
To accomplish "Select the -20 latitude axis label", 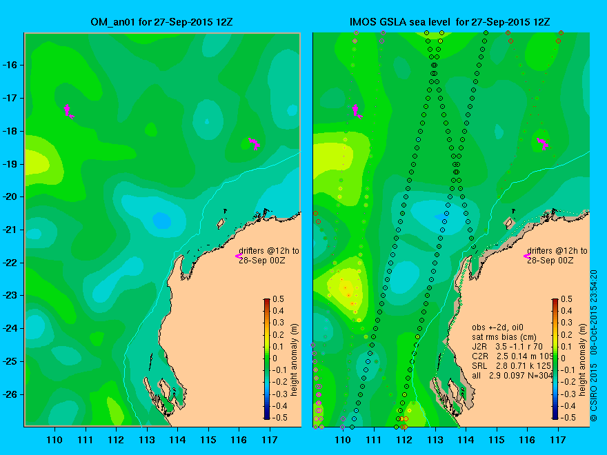I will point(11,197).
